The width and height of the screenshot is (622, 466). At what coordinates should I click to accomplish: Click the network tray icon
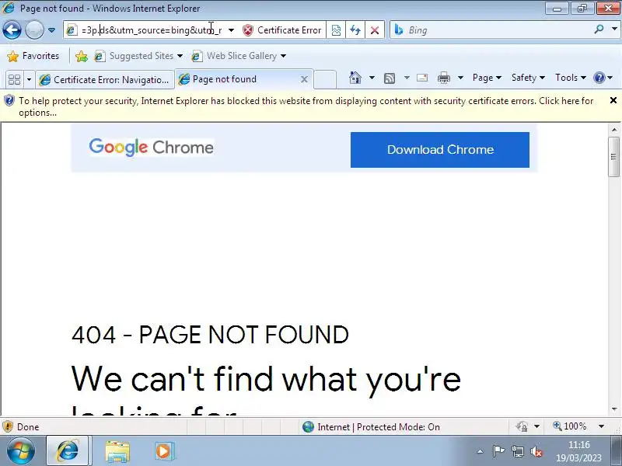(518, 451)
